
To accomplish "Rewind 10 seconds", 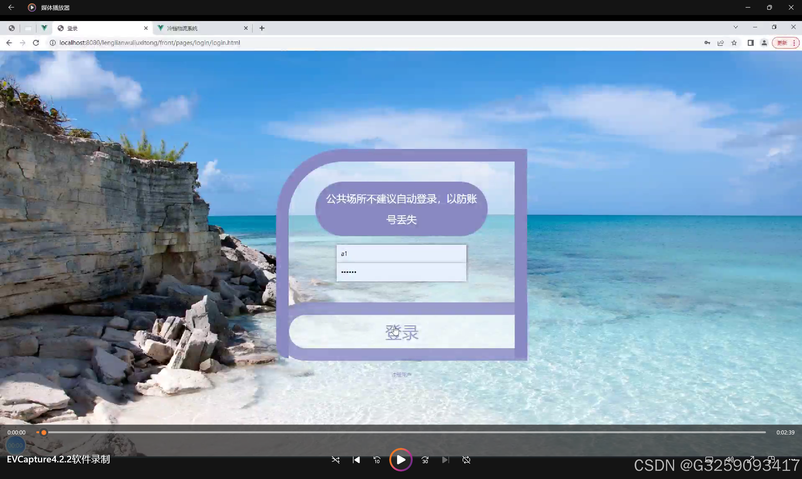I will click(x=377, y=460).
